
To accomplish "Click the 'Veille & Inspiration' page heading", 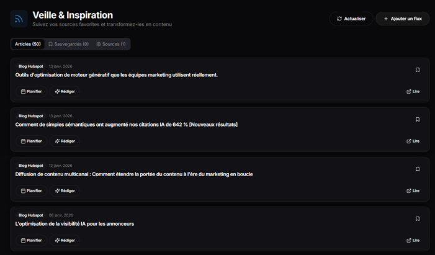I will pos(73,16).
